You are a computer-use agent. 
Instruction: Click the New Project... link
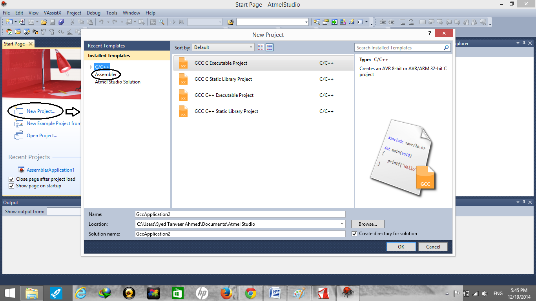click(41, 111)
